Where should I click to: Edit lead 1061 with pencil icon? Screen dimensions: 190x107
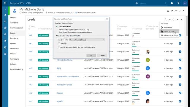[x=180, y=43]
